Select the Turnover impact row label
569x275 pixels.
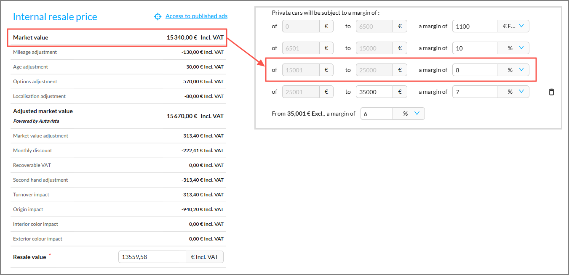click(x=31, y=195)
